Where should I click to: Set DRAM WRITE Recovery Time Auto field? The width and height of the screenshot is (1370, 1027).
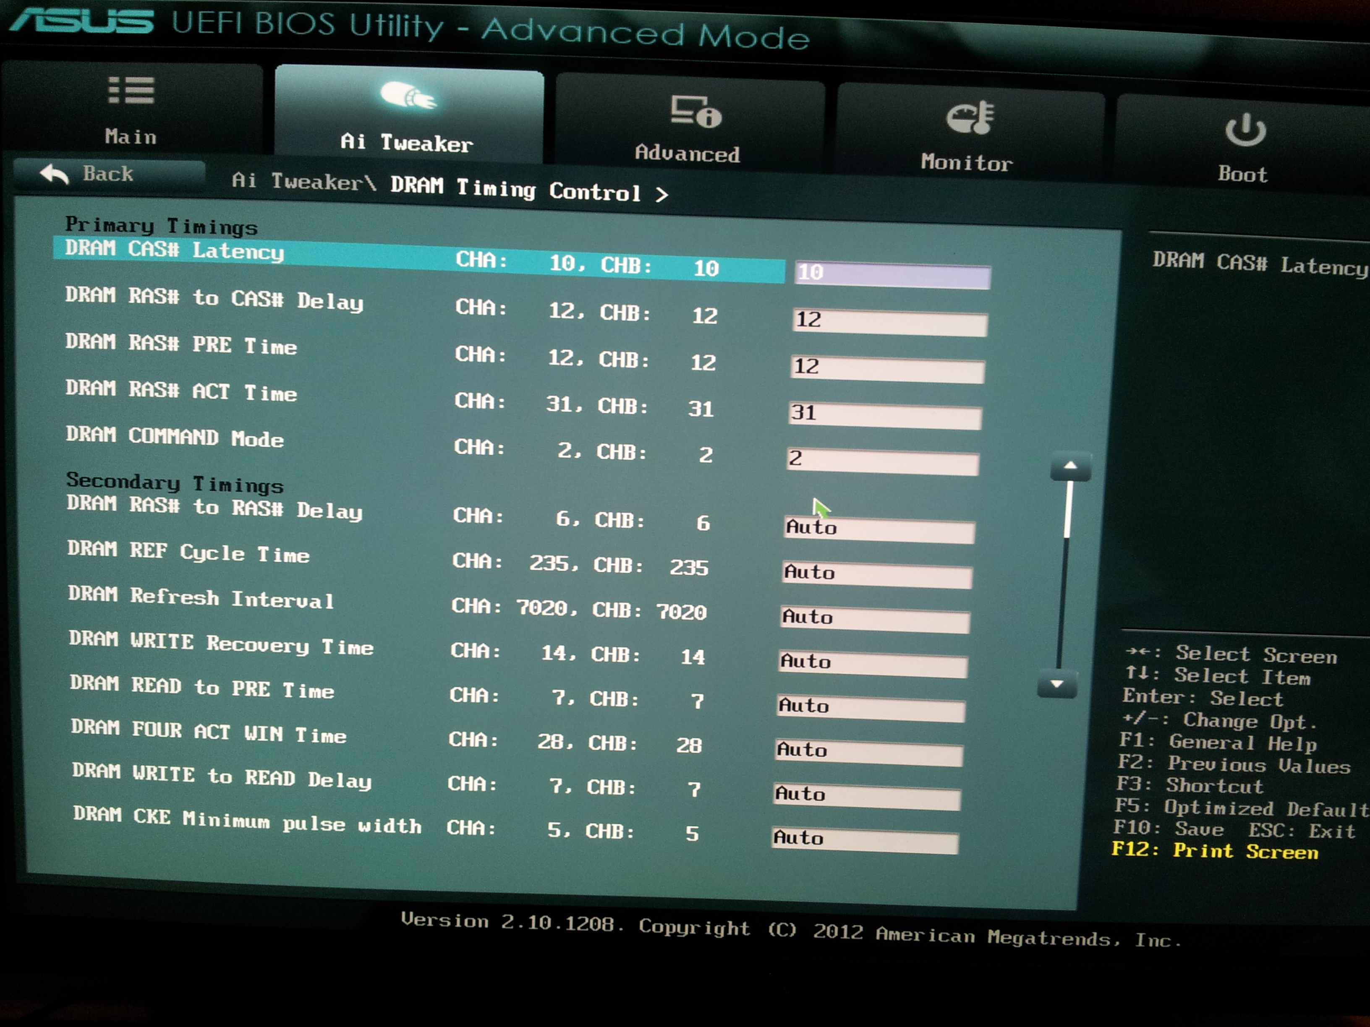pos(873,664)
